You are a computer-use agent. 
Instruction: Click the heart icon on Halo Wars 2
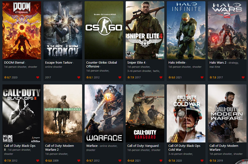click(243, 77)
